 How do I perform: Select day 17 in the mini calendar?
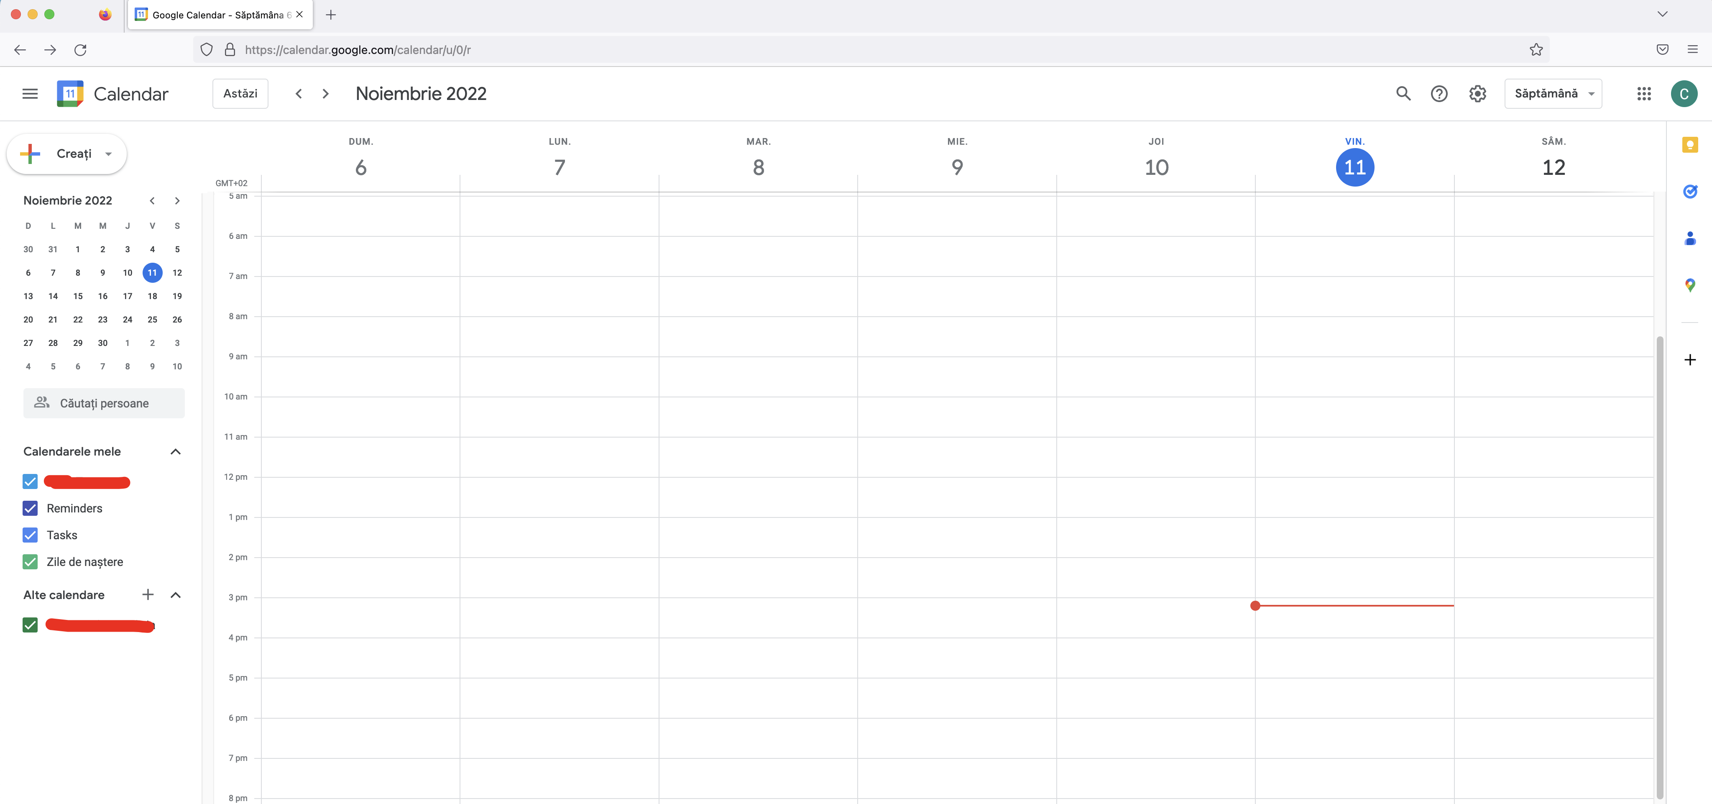coord(128,296)
